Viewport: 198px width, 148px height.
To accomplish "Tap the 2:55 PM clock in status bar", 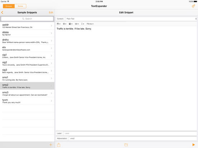I will [99, 1].
